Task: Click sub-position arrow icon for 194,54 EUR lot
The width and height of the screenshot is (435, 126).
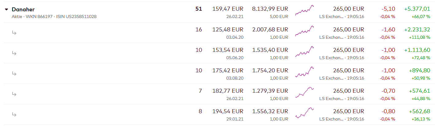Action: 14,114
